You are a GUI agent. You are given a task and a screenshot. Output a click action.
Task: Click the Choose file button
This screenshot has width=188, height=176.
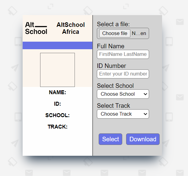tap(115, 33)
